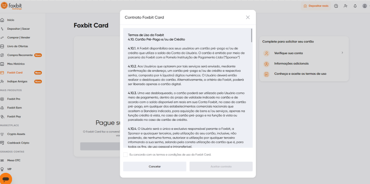
Task: Click Informações adicionais step
Action: pyautogui.click(x=291, y=63)
